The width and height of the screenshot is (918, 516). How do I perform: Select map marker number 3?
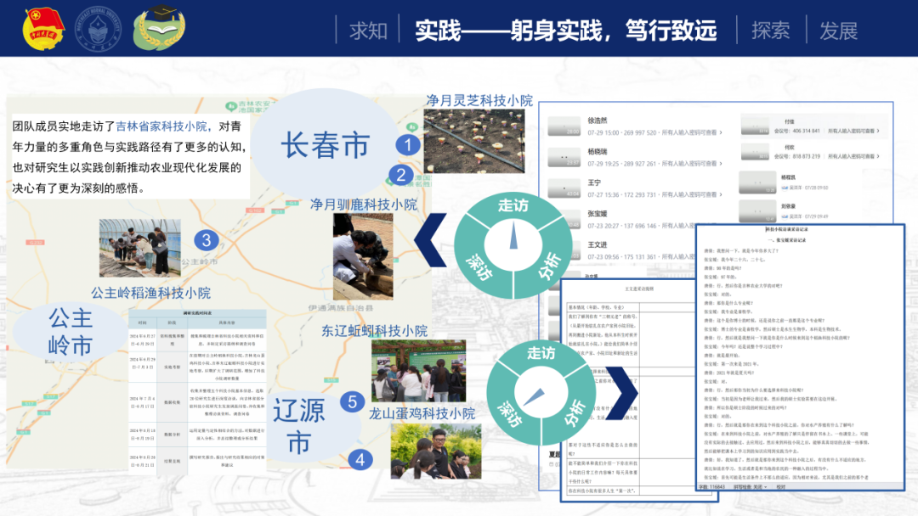tap(206, 240)
